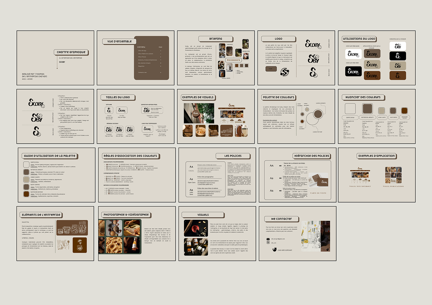The image size is (432, 305).
Task: Open the cha-vari.com link
Action: coord(285,250)
